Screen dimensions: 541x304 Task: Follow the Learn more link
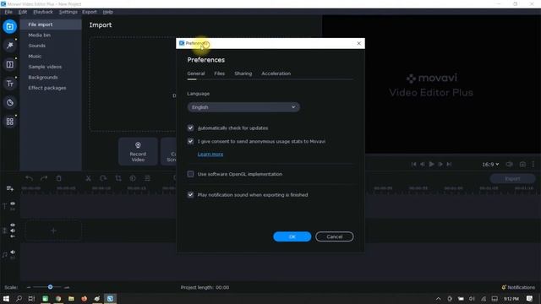210,154
